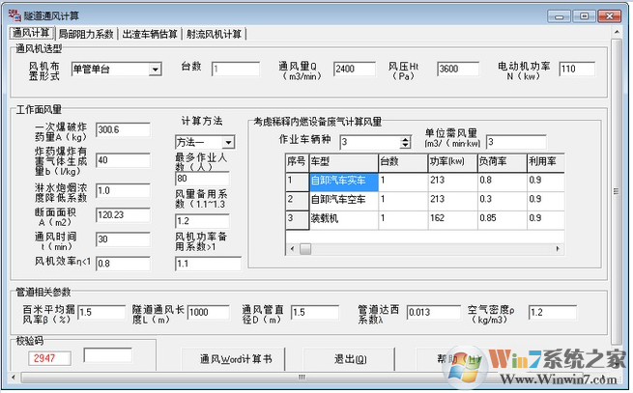The height and width of the screenshot is (393, 633).
Task: Click the empty 校验码 input box
Action: tap(108, 355)
